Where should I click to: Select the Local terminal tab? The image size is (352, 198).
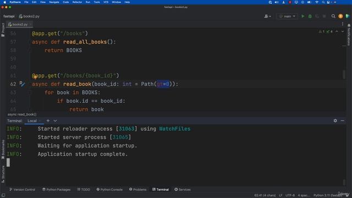coord(32,121)
